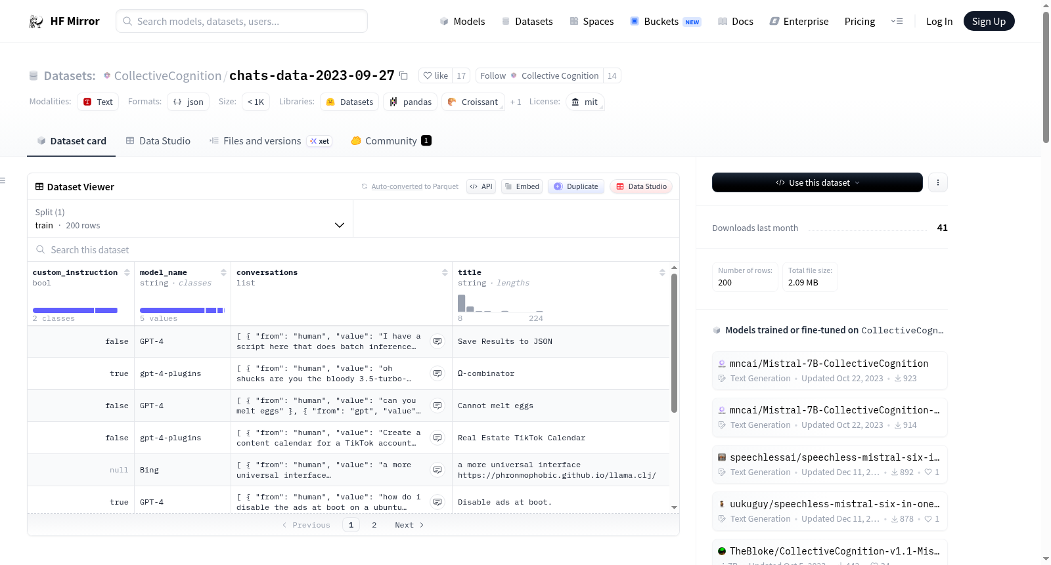The height and width of the screenshot is (565, 1051).
Task: Open conversation preview for Ω-combinator row
Action: tap(437, 373)
